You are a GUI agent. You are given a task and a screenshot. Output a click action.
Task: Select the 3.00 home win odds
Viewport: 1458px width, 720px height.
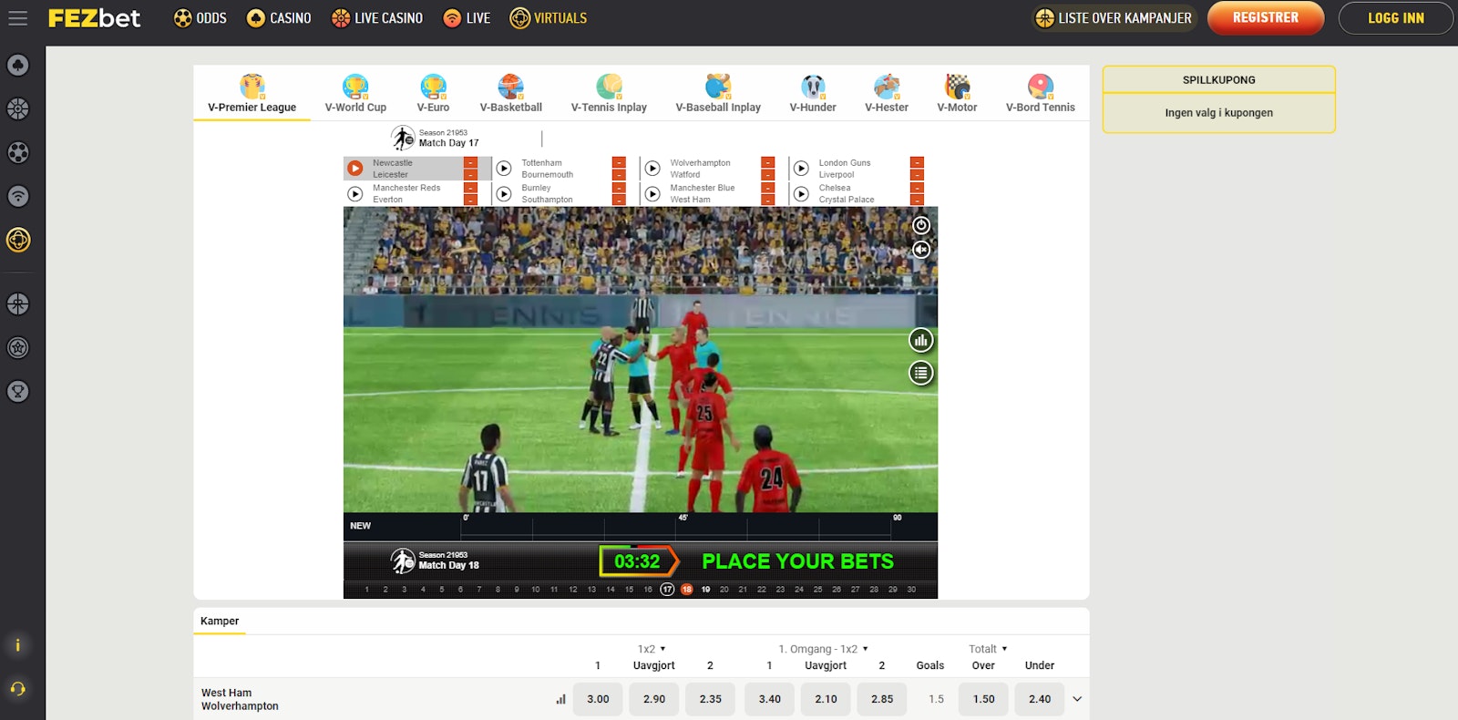(598, 699)
